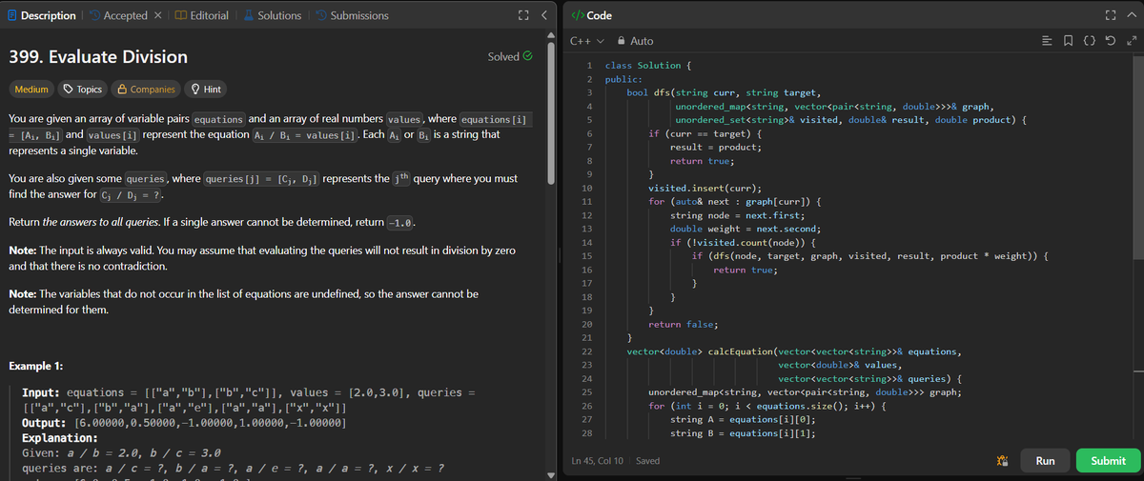Click code line 'result = product;'
Screen dimensions: 1144x481
pyautogui.click(x=715, y=148)
